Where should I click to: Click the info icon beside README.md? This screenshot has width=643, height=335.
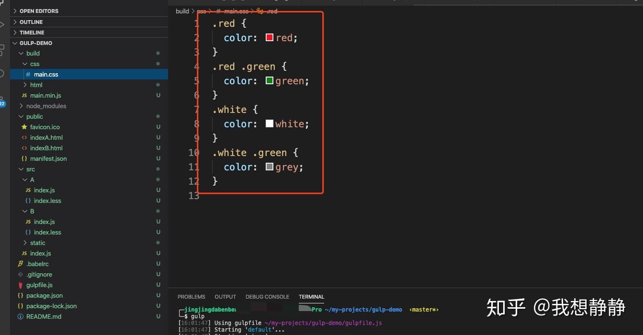[x=20, y=316]
